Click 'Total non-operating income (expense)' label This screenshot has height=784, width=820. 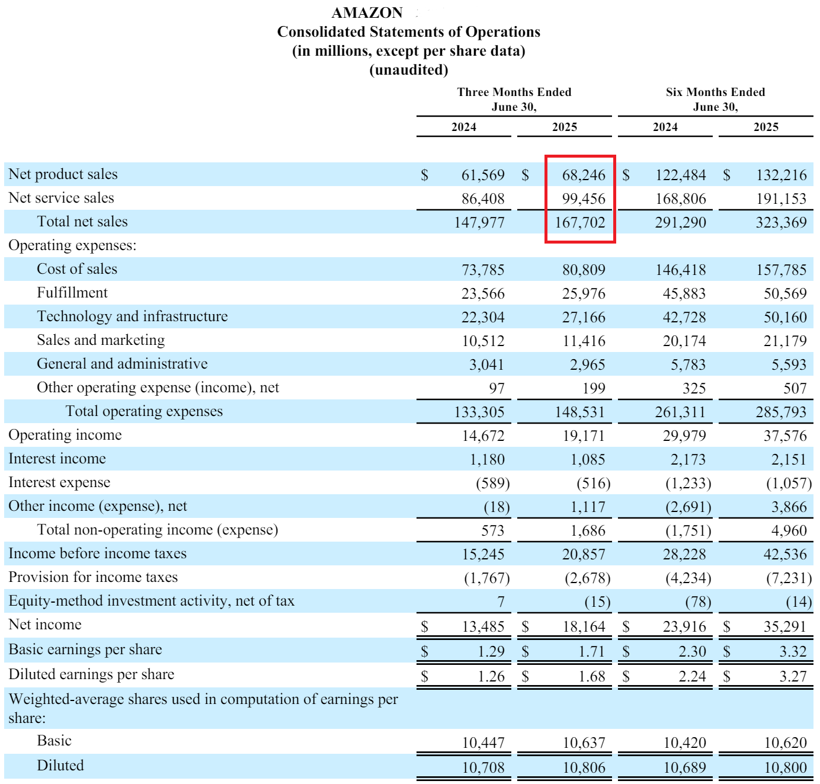[158, 530]
